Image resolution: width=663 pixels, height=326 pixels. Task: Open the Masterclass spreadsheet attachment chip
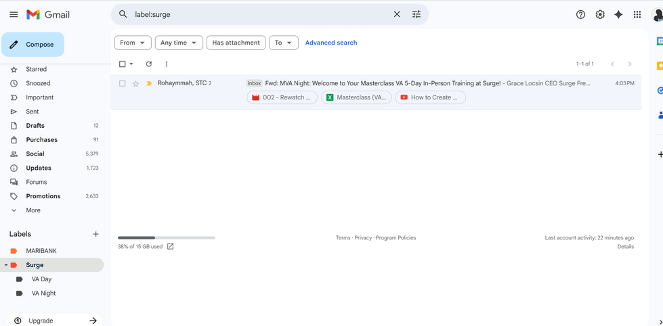coord(356,97)
